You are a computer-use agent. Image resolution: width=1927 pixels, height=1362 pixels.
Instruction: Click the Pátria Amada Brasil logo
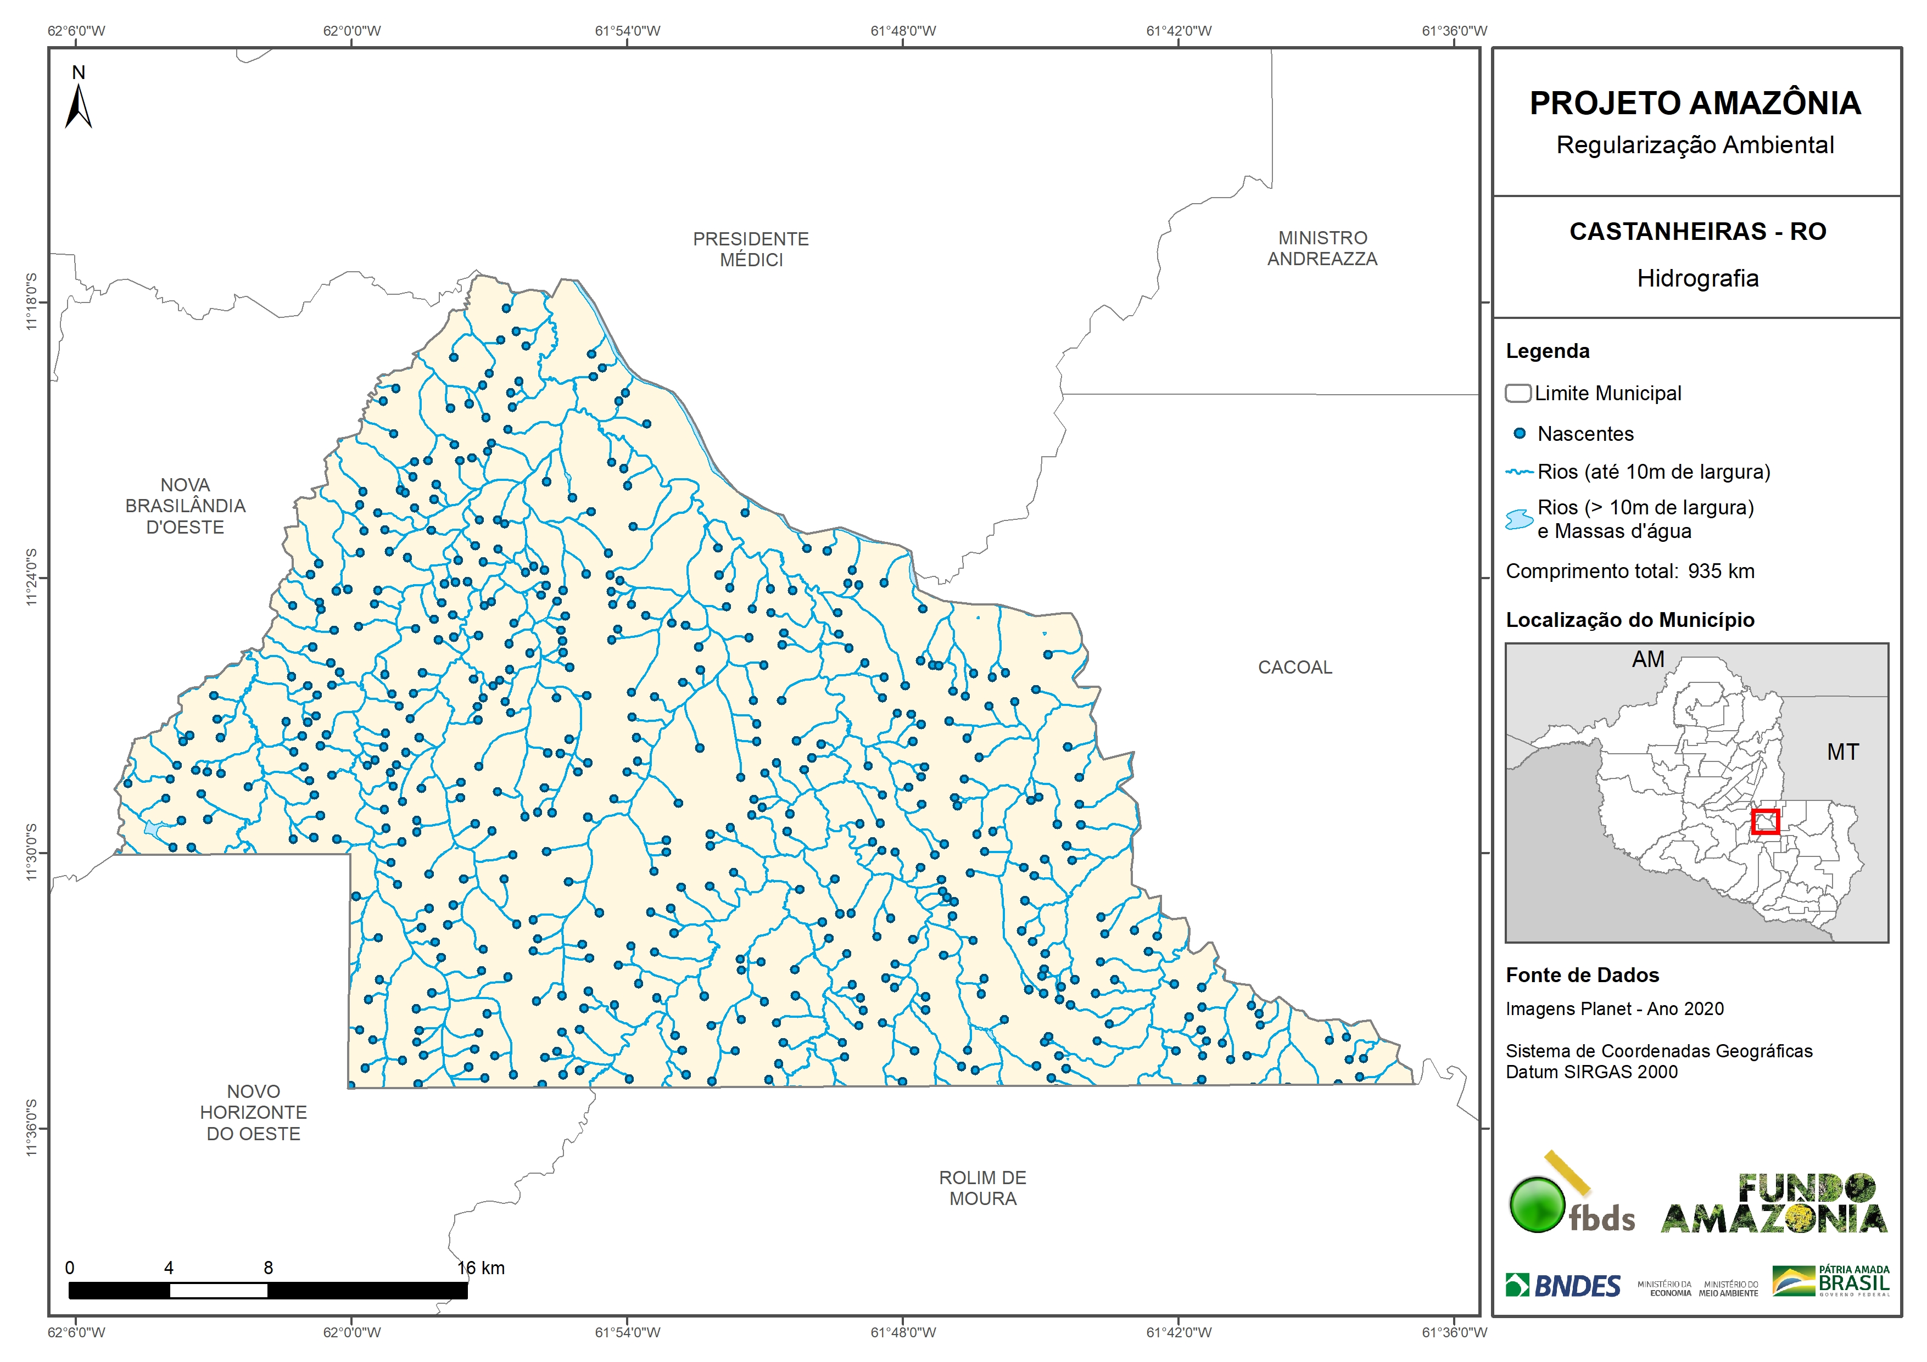tap(1831, 1281)
